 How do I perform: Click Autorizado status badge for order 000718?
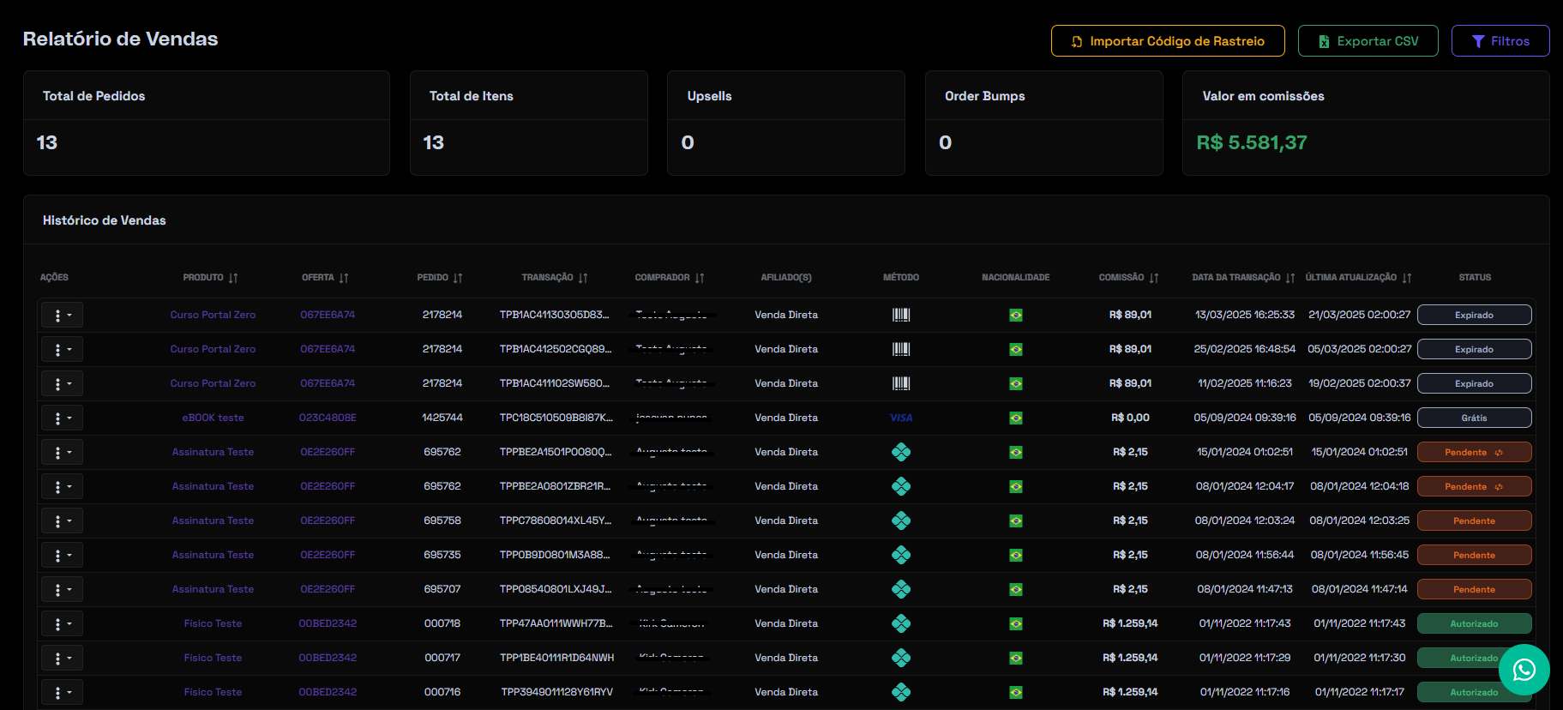1473,623
